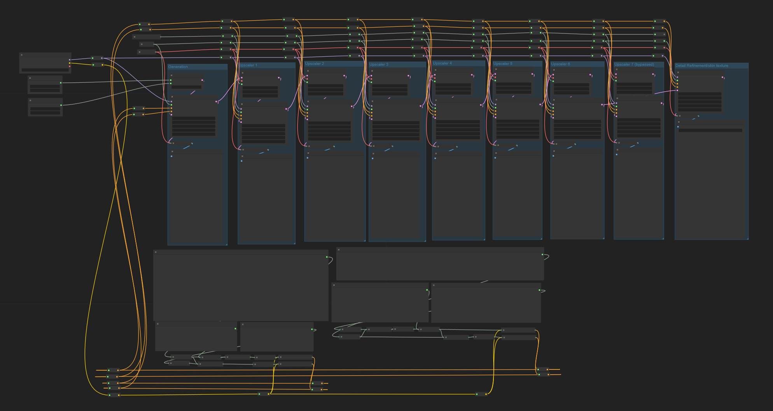Click the blue input of Upscaler 4's preview node
Screen dimensions: 773x411
click(435, 158)
